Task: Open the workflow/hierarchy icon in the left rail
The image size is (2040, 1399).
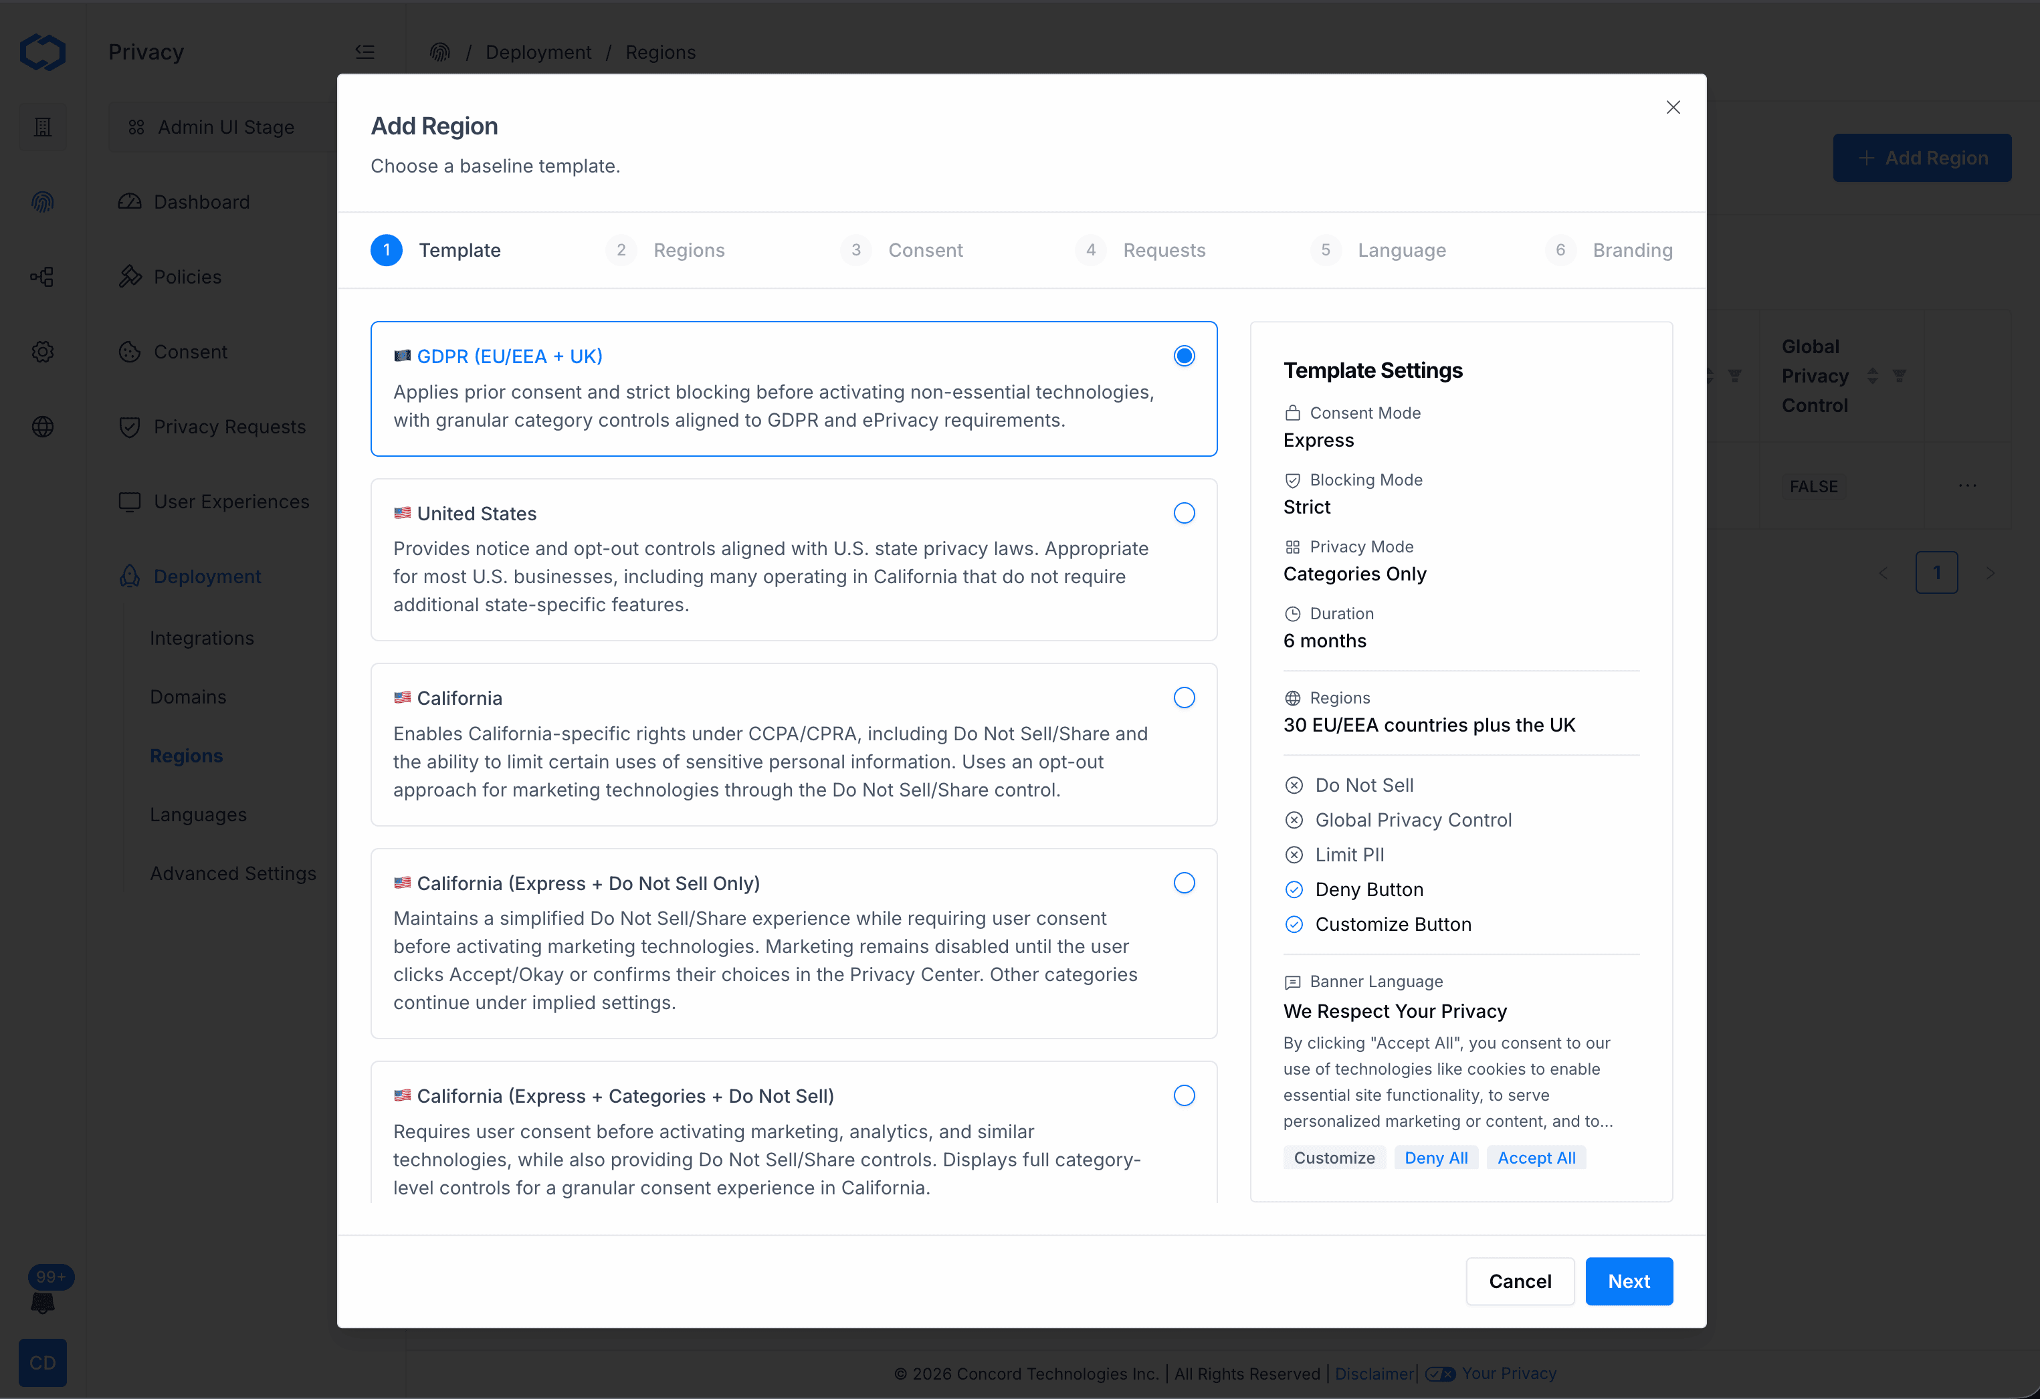Action: (x=42, y=276)
